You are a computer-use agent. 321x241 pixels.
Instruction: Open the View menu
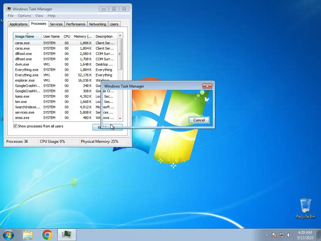[39, 16]
